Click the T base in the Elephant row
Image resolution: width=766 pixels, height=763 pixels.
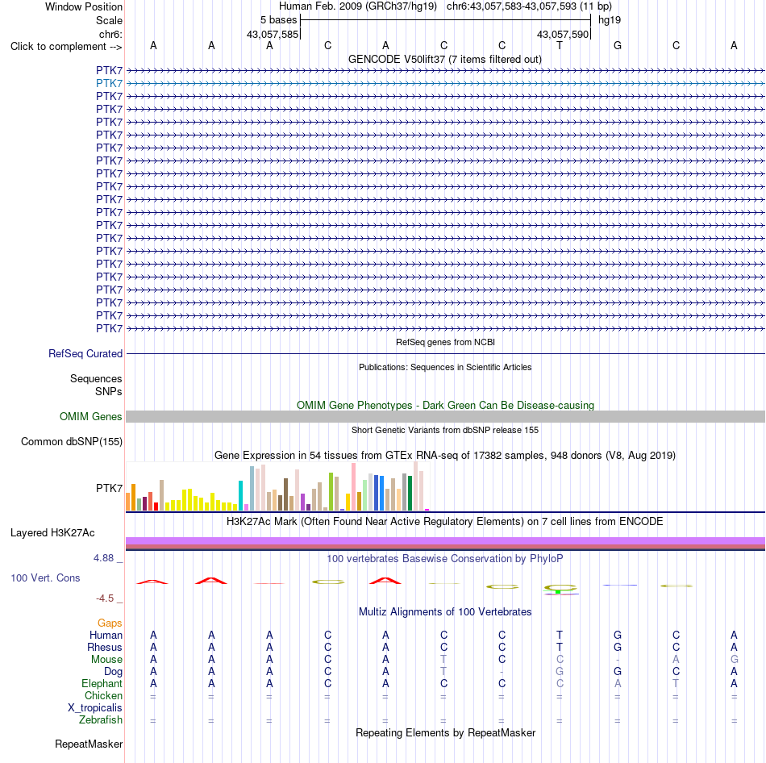676,684
